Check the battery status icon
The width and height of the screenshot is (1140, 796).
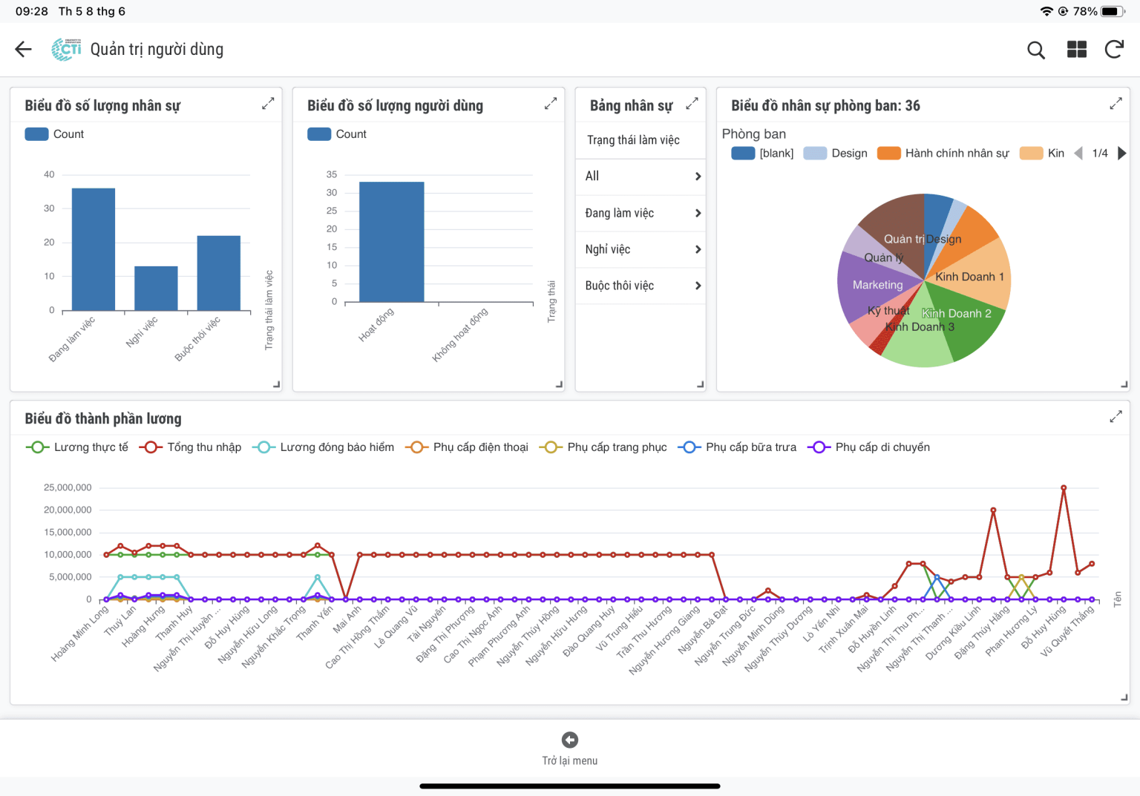tap(1113, 11)
